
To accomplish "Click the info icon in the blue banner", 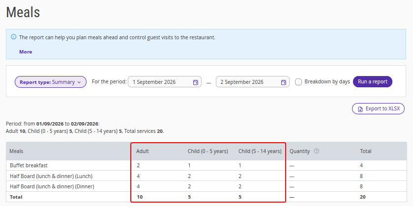I will [x=14, y=37].
